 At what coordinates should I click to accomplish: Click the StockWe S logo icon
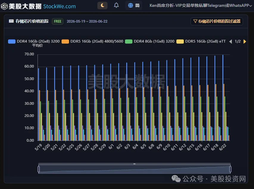4,6
